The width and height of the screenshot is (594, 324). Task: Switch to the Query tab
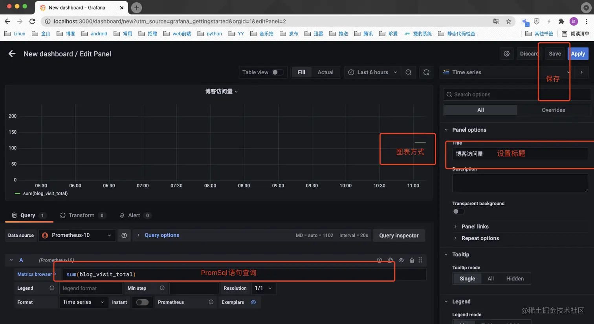[29, 215]
